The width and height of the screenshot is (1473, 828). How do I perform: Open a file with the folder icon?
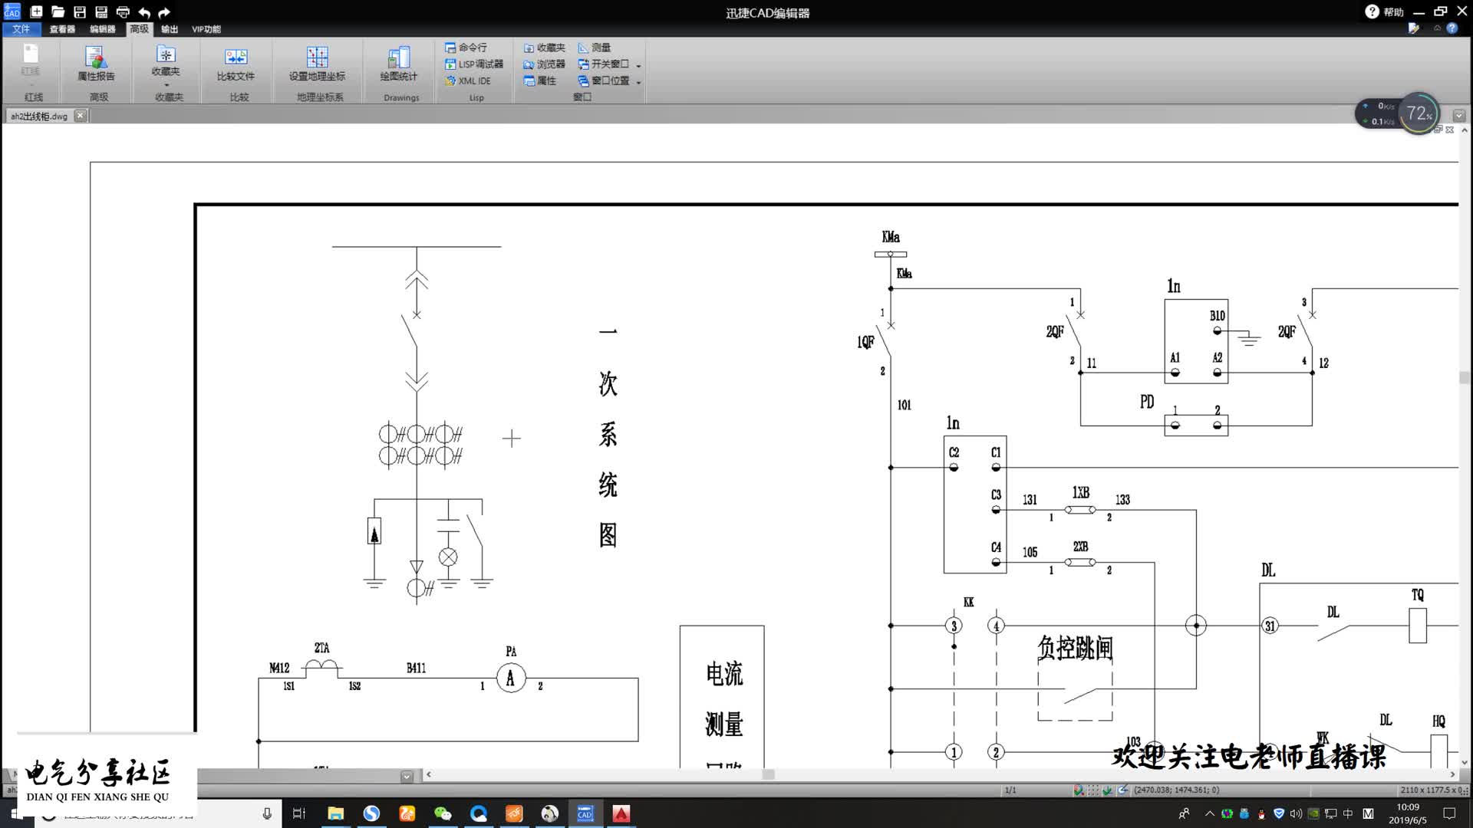(x=58, y=11)
